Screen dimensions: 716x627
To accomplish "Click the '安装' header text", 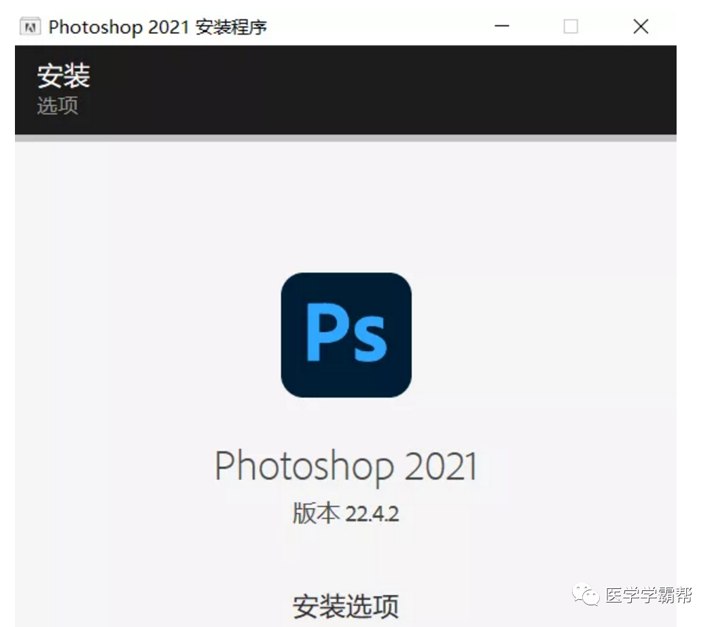I will [64, 76].
